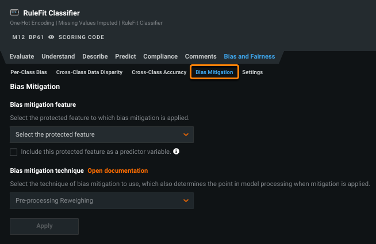
Task: Open the Settings subtab
Action: tap(252, 72)
